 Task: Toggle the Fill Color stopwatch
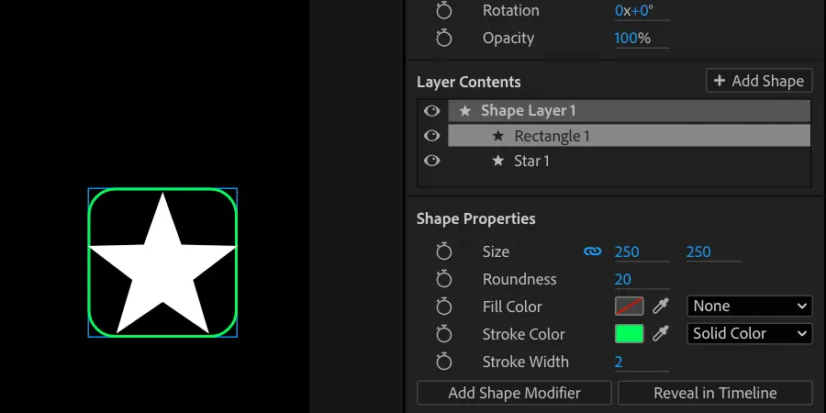pyautogui.click(x=444, y=307)
